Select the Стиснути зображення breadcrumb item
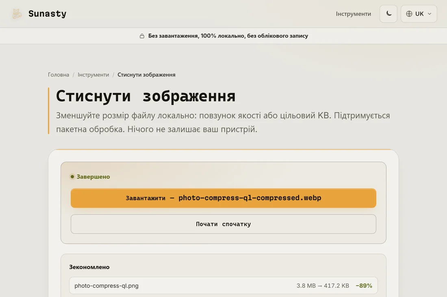This screenshot has width=447, height=297. coord(146,75)
